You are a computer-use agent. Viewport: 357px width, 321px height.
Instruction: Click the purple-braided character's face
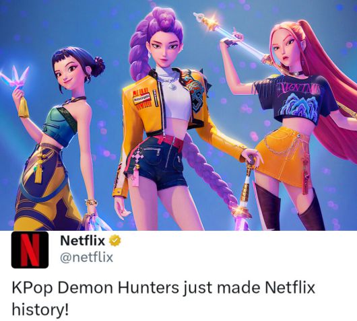164,49
